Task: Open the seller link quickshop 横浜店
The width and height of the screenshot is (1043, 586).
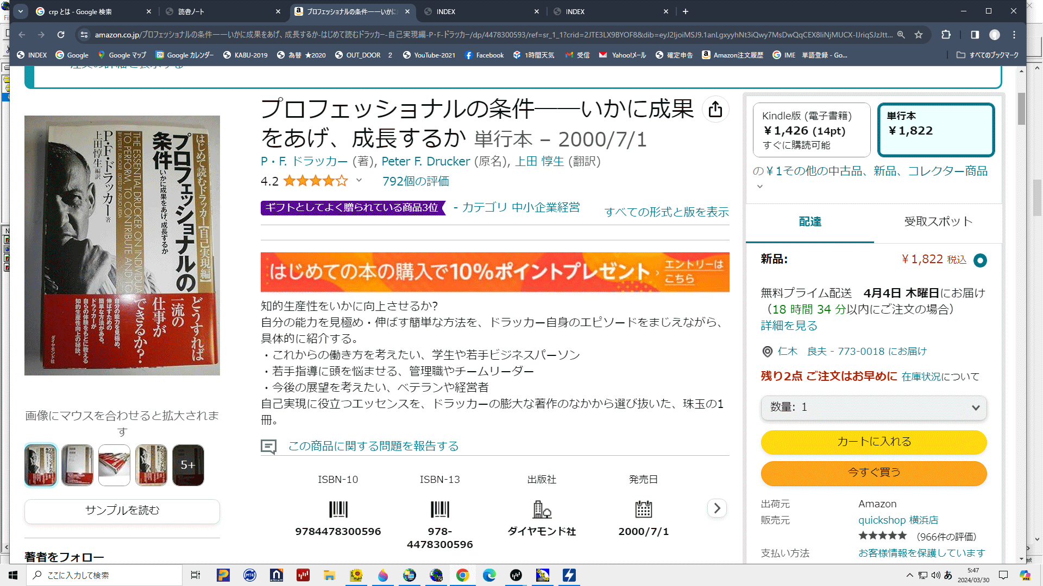Action: (x=898, y=520)
